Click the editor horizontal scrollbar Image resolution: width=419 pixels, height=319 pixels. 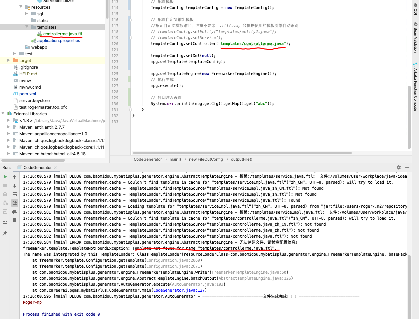click(242, 153)
